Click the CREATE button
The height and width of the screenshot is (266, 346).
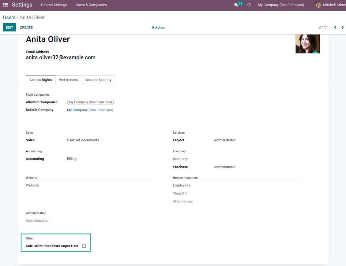point(26,28)
